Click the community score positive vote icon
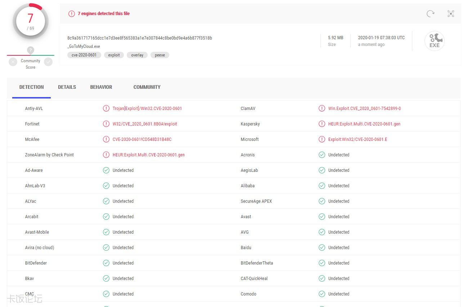The image size is (471, 307). 48,62
